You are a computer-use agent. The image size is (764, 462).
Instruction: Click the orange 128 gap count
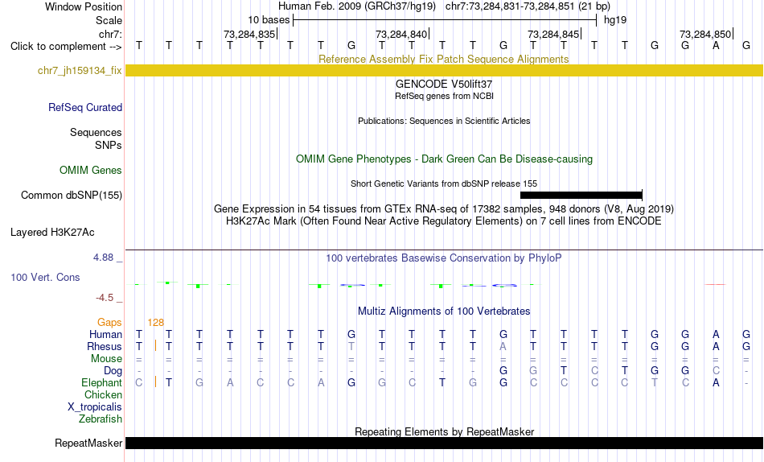(156, 323)
